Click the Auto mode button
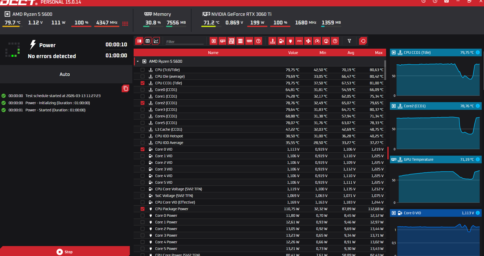The width and height of the screenshot is (484, 256). point(65,74)
